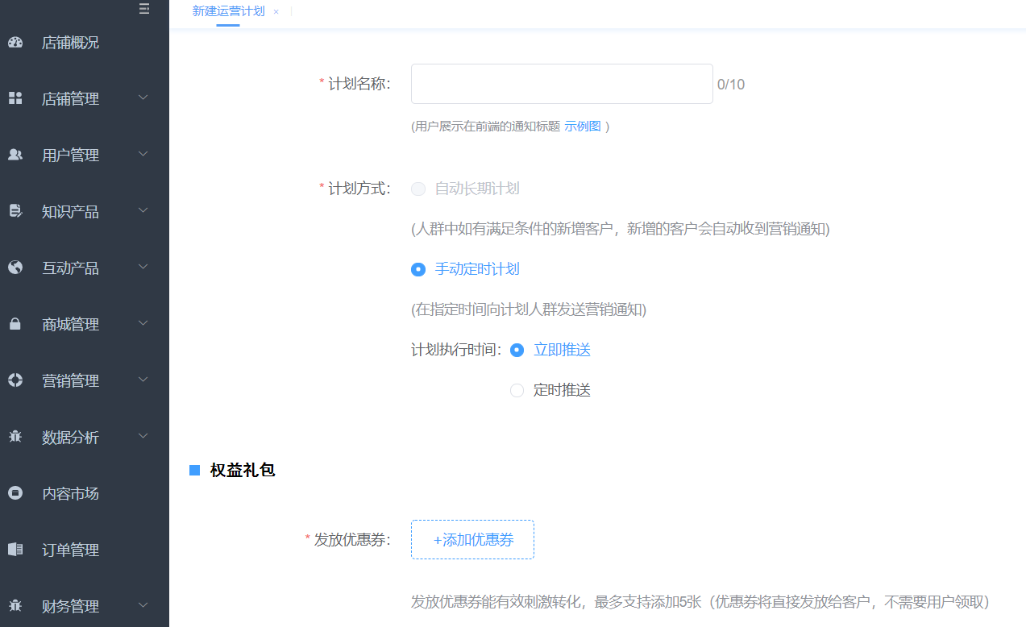Screen dimensions: 1026x627
Task: Click the 内容市场 icon in sidebar
Action: 15,493
